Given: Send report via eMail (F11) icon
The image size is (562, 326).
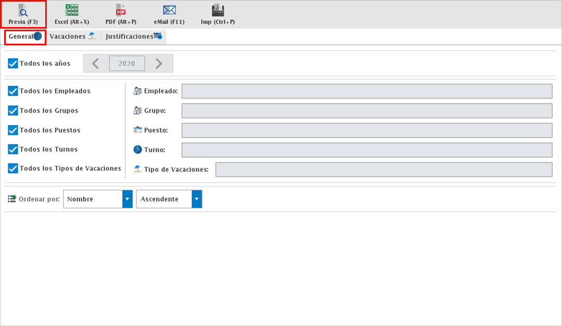Looking at the screenshot, I should [169, 10].
